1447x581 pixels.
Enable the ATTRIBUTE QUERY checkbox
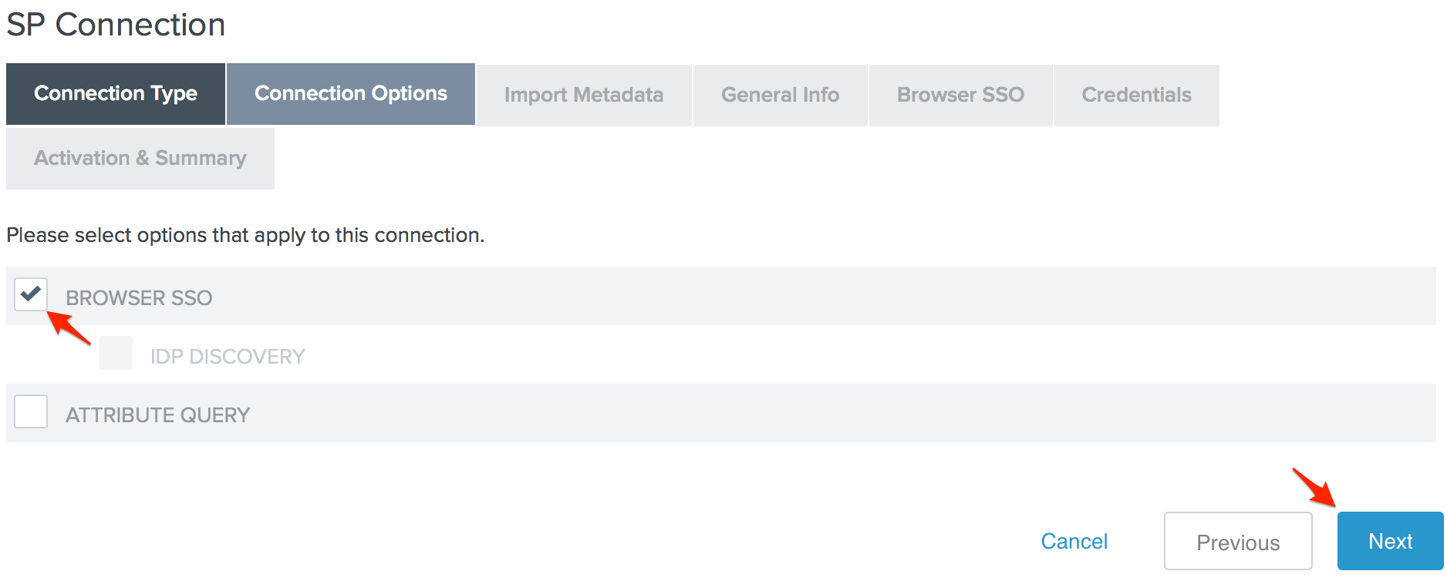pyautogui.click(x=31, y=412)
